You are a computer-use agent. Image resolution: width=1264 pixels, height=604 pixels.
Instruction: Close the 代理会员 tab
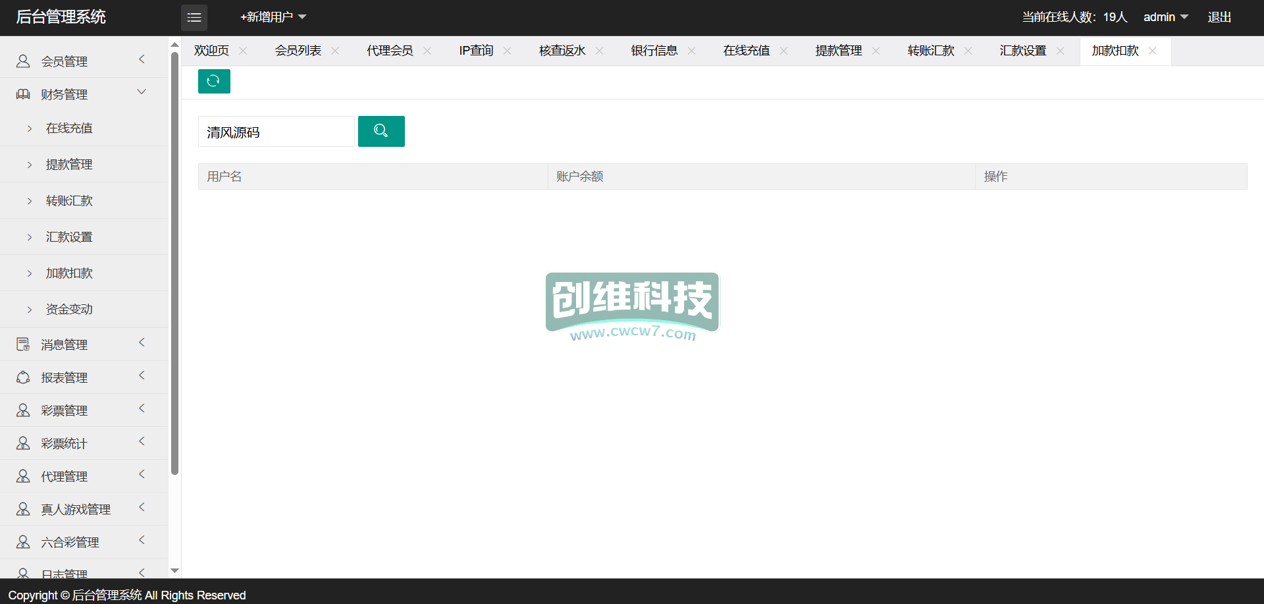pos(427,51)
